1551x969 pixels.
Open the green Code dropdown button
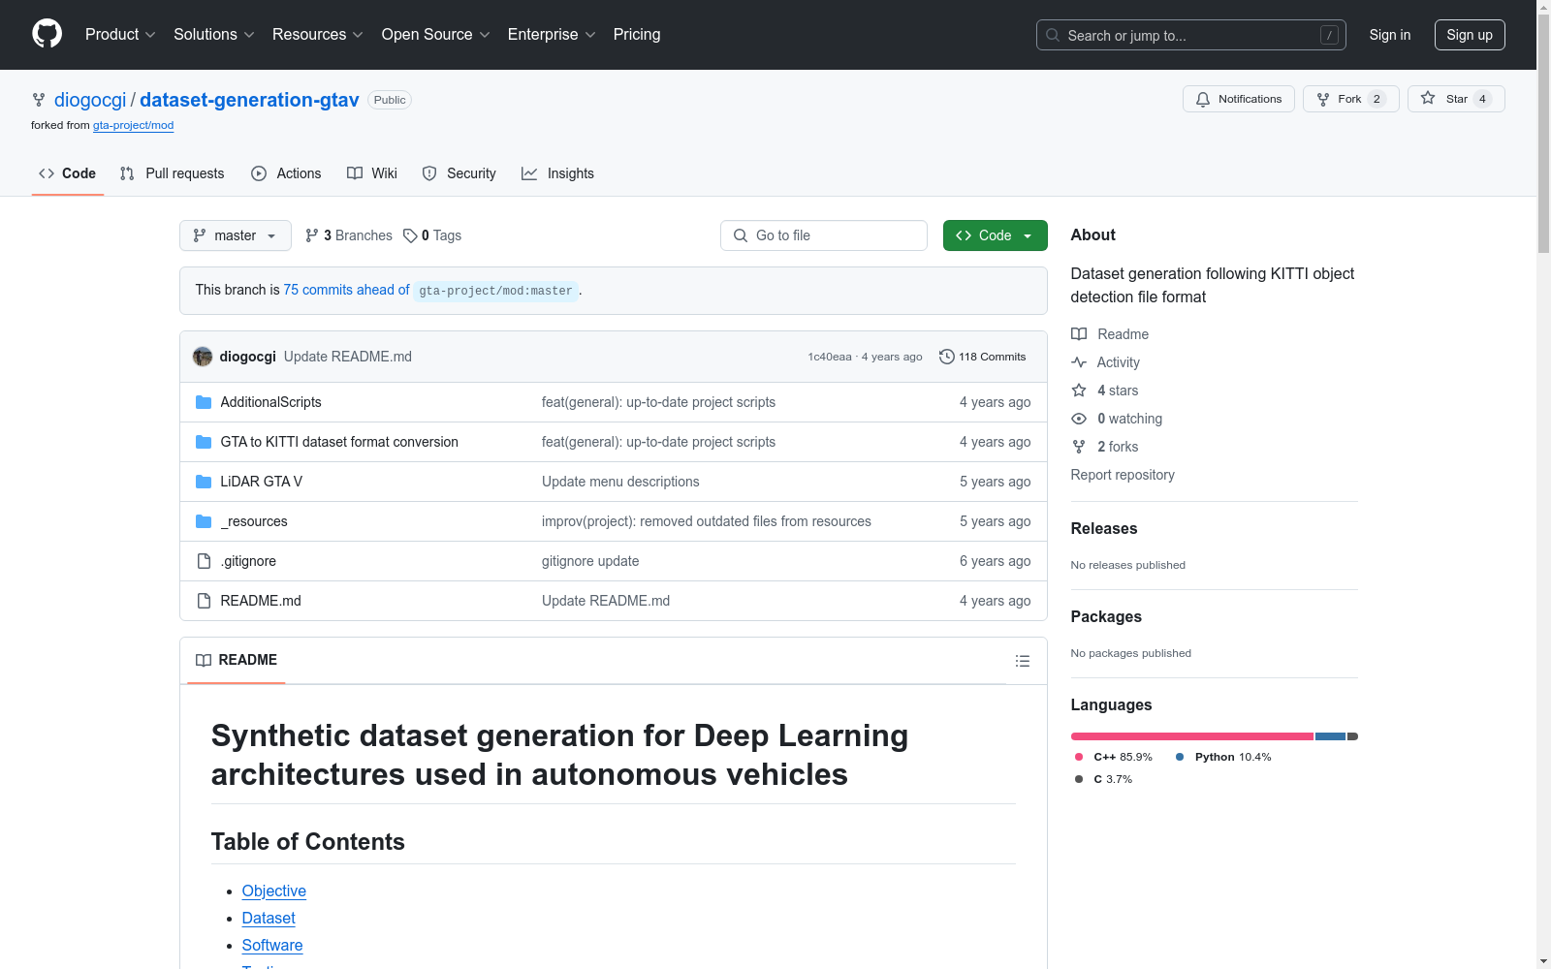(996, 235)
